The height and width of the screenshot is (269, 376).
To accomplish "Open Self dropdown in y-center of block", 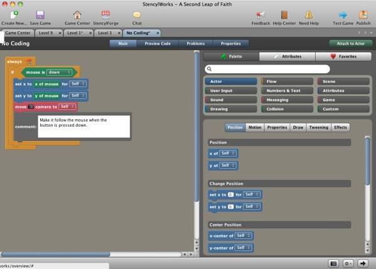I will 243,248.
